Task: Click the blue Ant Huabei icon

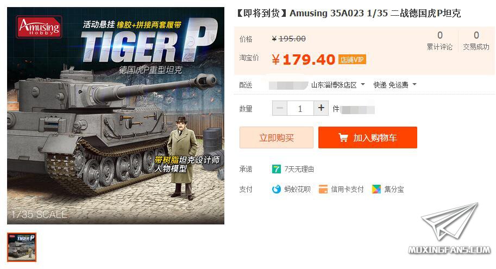Action: 276,189
